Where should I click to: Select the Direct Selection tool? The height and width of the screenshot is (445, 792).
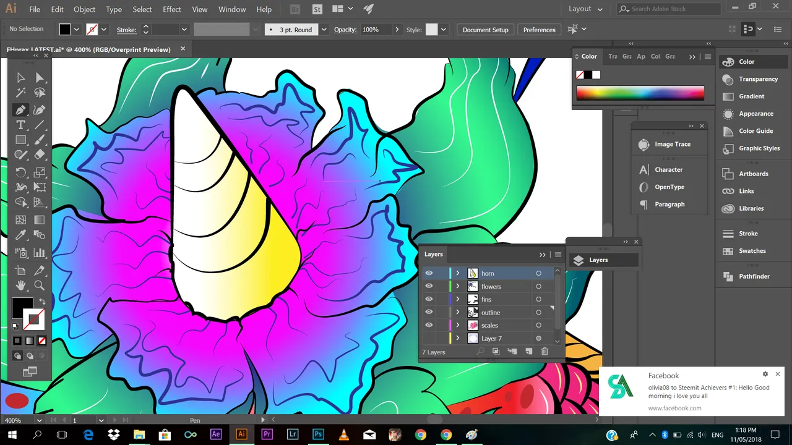(x=40, y=78)
